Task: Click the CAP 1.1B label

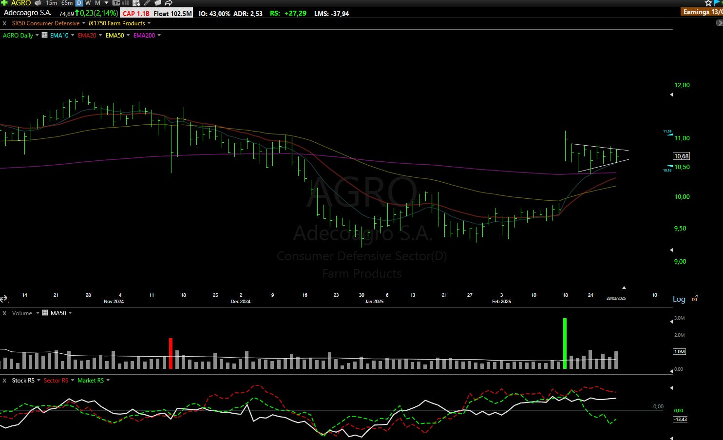Action: (136, 14)
